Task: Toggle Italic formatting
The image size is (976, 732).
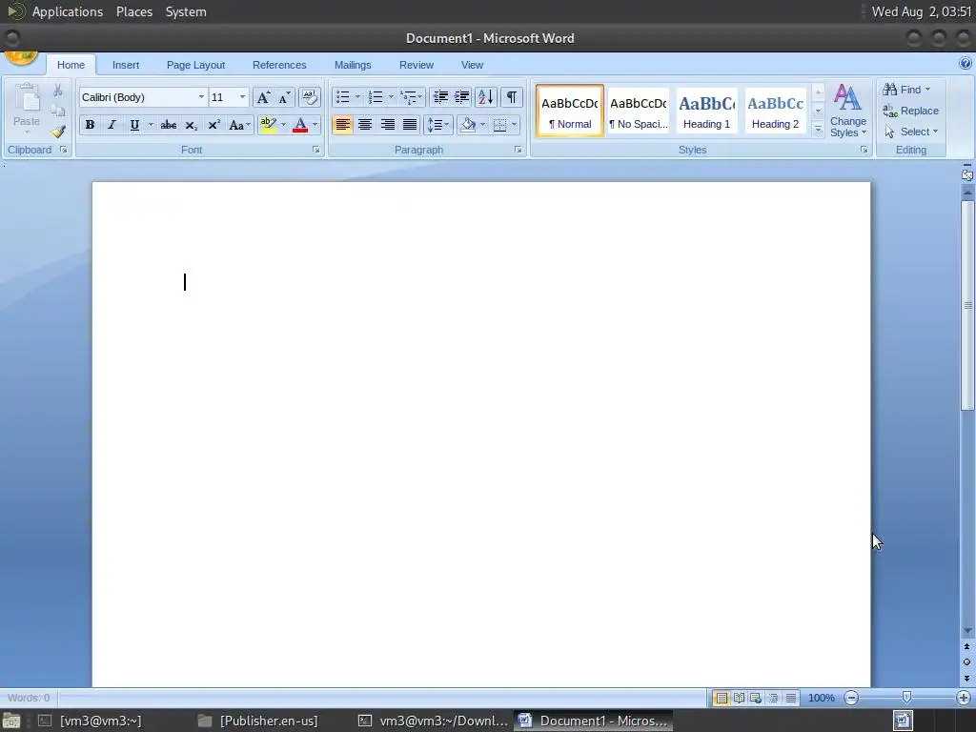Action: (x=112, y=125)
